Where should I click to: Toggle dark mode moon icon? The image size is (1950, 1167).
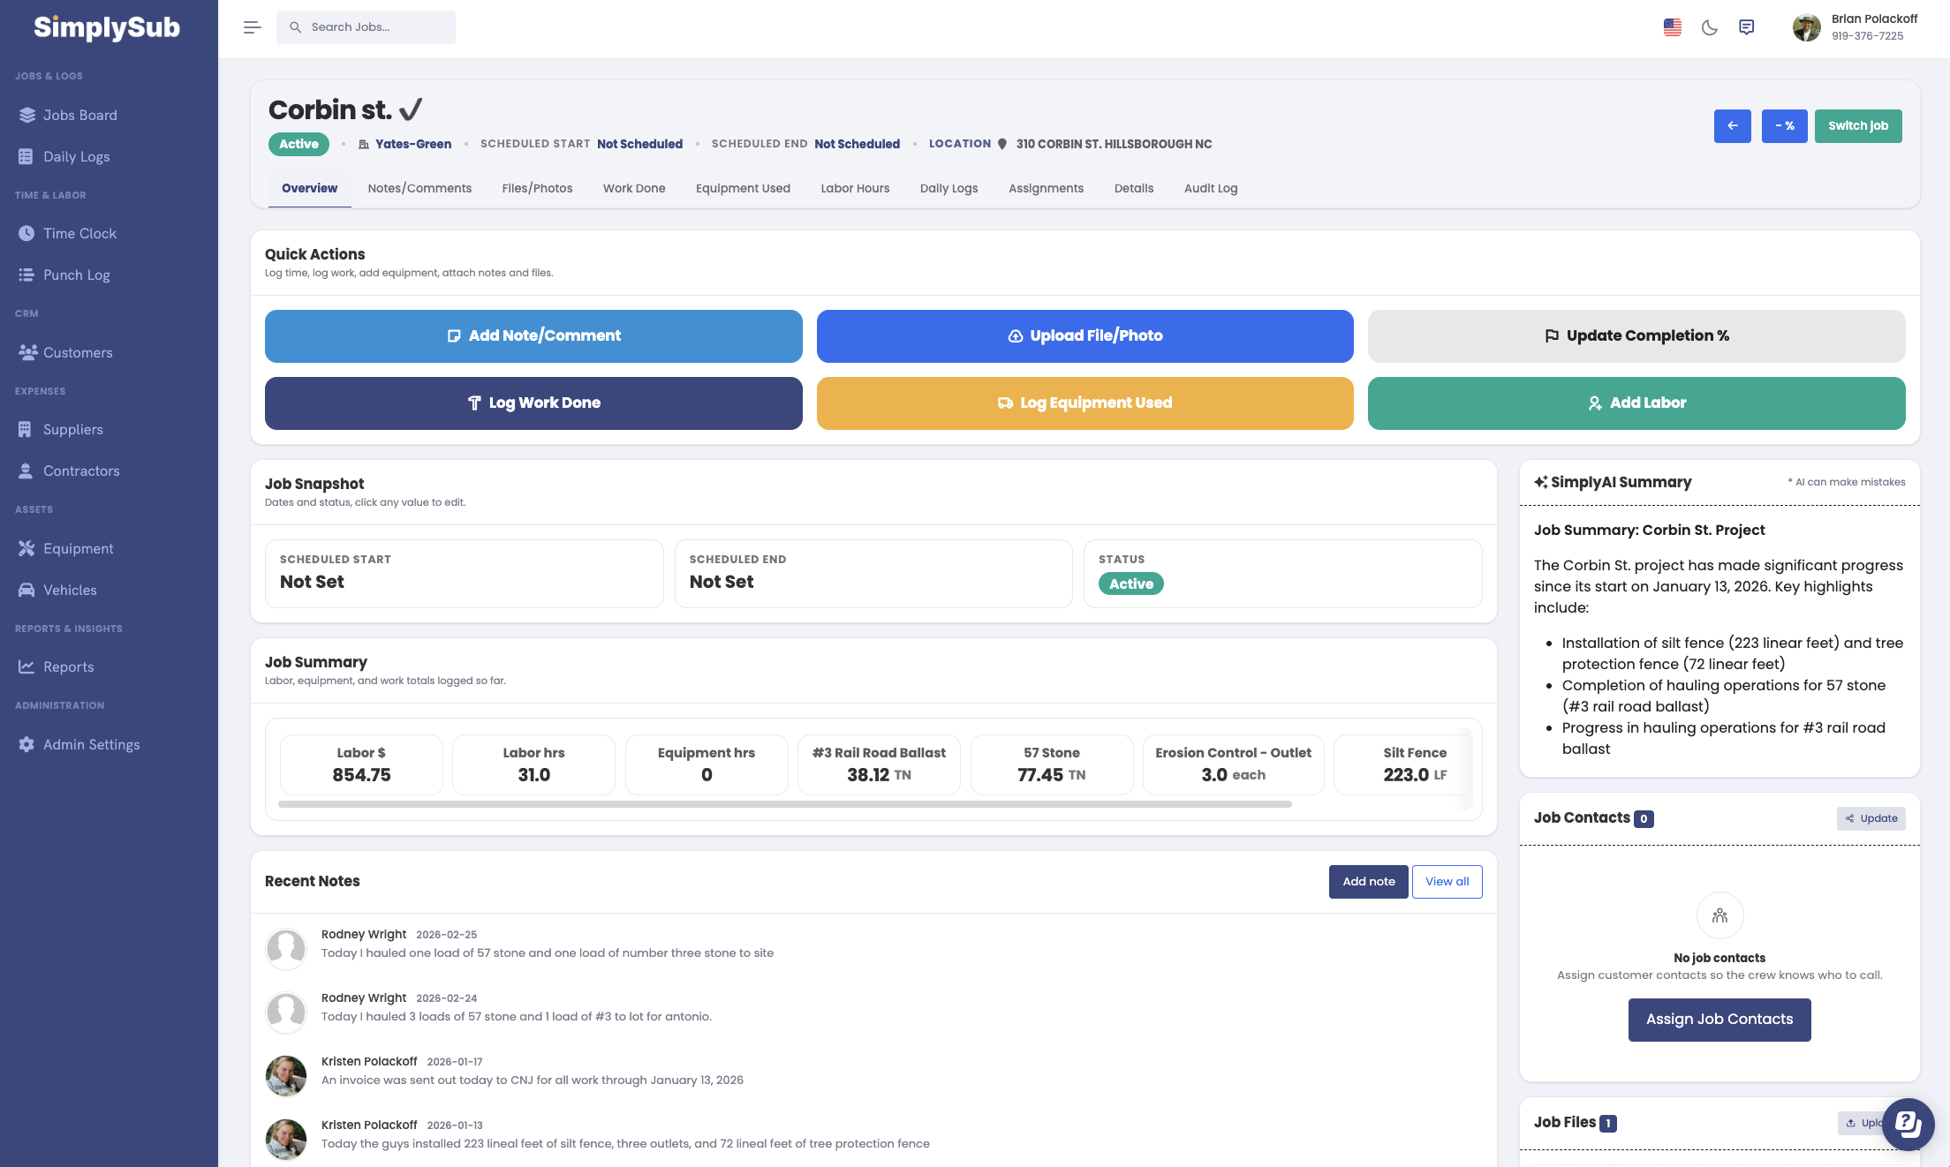pos(1709,27)
